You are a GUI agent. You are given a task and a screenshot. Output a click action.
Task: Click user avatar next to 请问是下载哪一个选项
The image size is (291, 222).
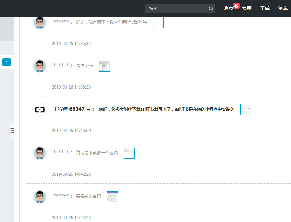click(40, 153)
